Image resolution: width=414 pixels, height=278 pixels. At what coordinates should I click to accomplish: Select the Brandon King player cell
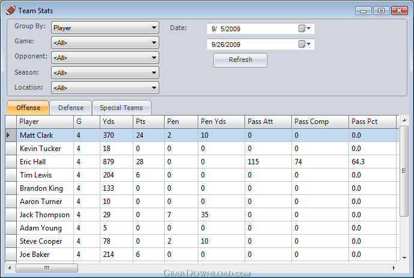45,188
